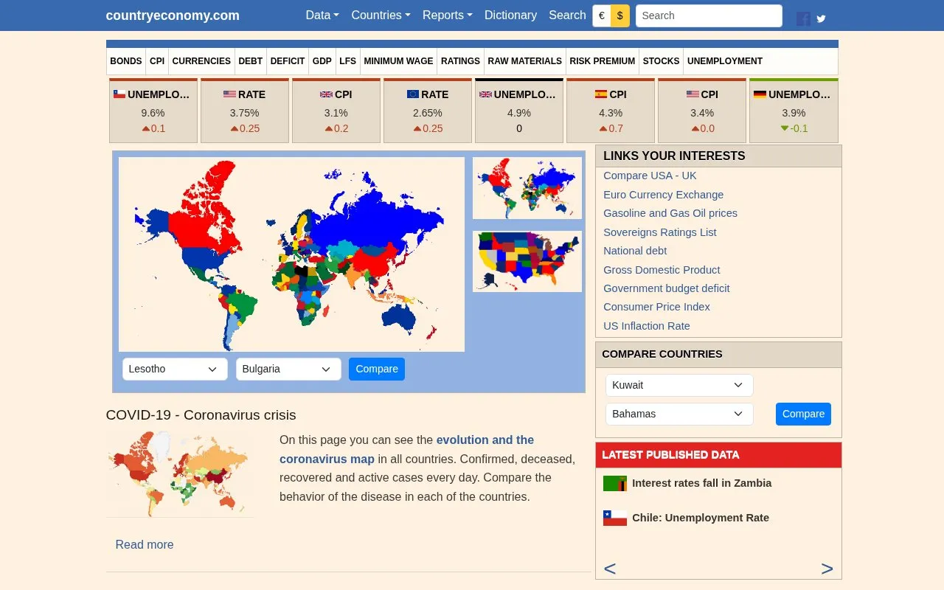The width and height of the screenshot is (944, 590).
Task: Open the Countries dropdown menu
Action: tap(381, 15)
